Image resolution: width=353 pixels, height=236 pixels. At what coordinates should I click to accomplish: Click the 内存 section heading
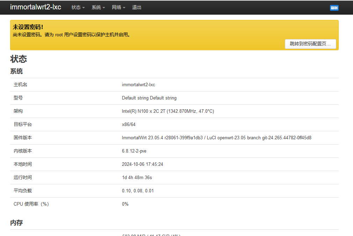pos(16,223)
